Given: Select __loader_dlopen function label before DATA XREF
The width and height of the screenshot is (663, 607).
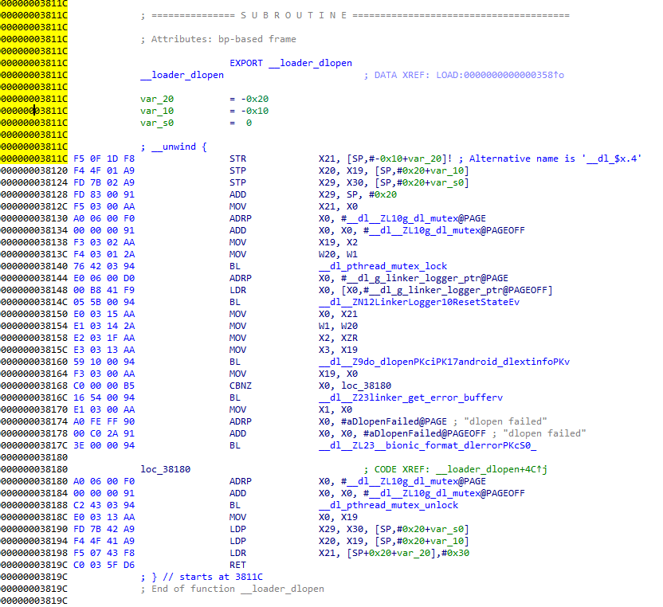Looking at the screenshot, I should click(182, 75).
